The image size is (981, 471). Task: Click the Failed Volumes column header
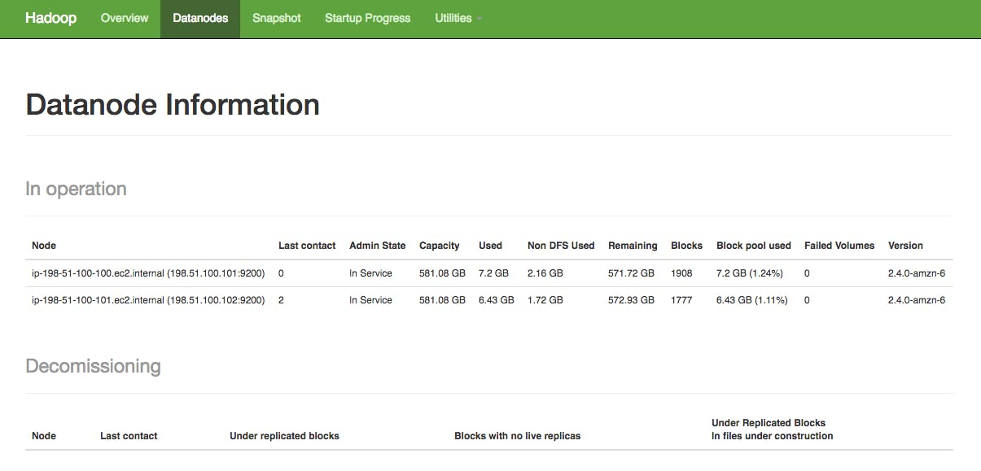(x=839, y=245)
